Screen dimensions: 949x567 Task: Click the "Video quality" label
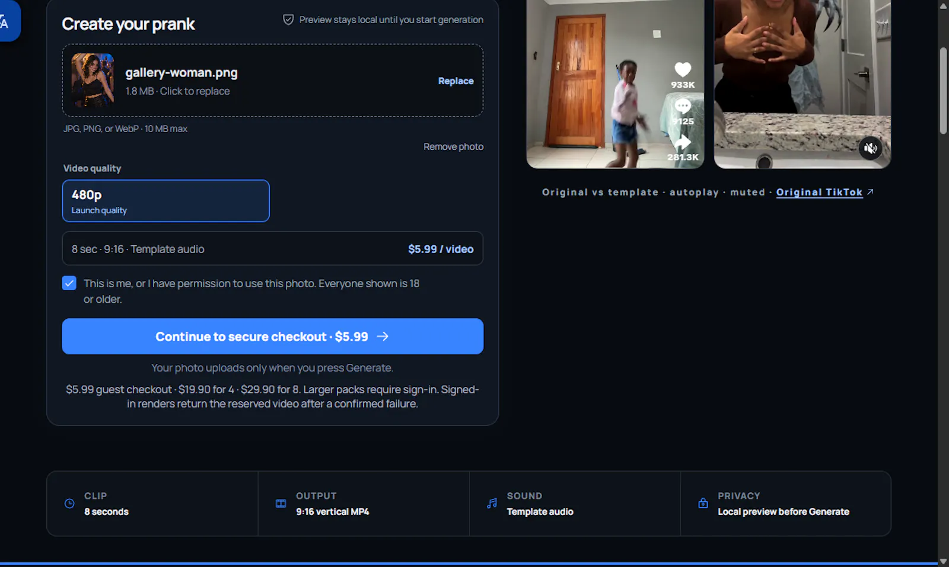tap(92, 168)
